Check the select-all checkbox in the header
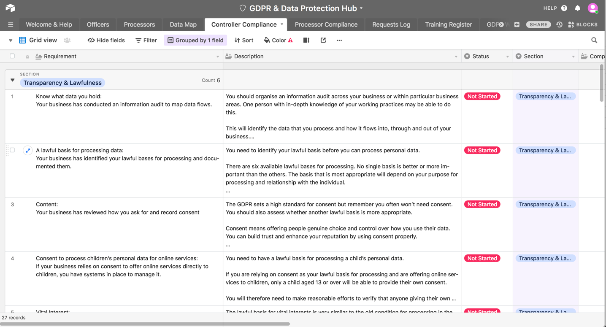The width and height of the screenshot is (606, 327). point(12,56)
